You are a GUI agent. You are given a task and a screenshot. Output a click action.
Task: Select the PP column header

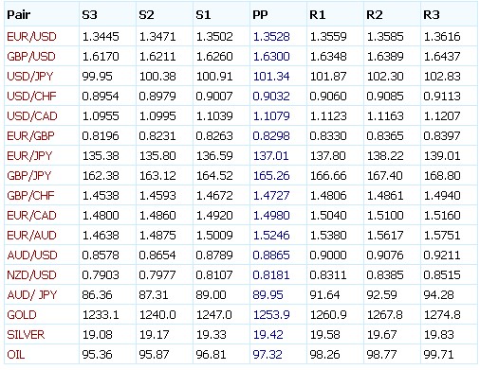click(x=260, y=15)
